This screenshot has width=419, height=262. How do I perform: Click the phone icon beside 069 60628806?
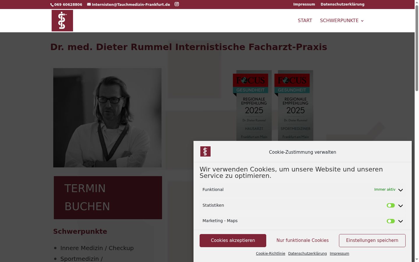tap(52, 5)
